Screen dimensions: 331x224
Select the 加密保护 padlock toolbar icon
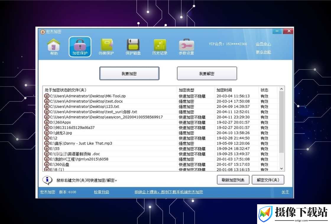[x=80, y=47]
